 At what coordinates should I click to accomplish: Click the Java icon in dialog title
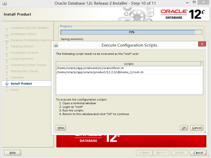tap(56, 45)
